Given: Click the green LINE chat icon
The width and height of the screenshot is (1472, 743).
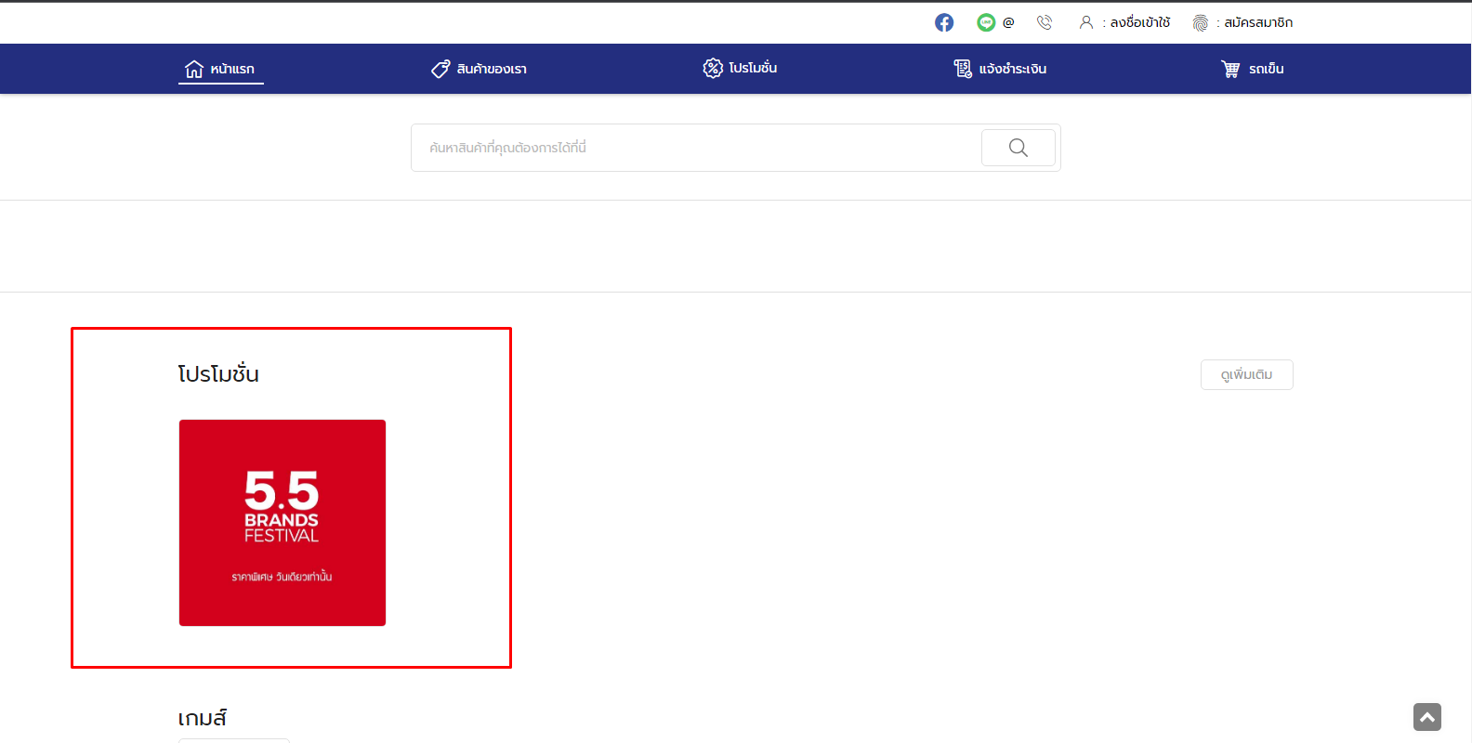Looking at the screenshot, I should 986,22.
